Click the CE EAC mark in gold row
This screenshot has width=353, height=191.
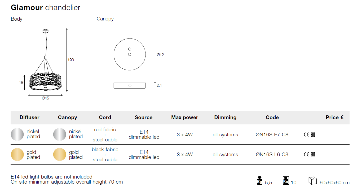[x=309, y=154]
